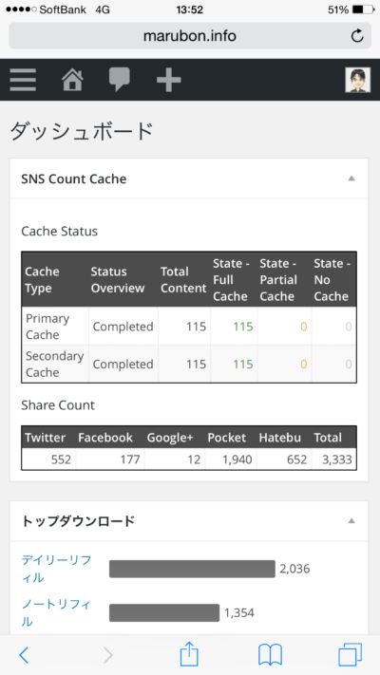
Task: Select the Google+ column header
Action: point(170,438)
